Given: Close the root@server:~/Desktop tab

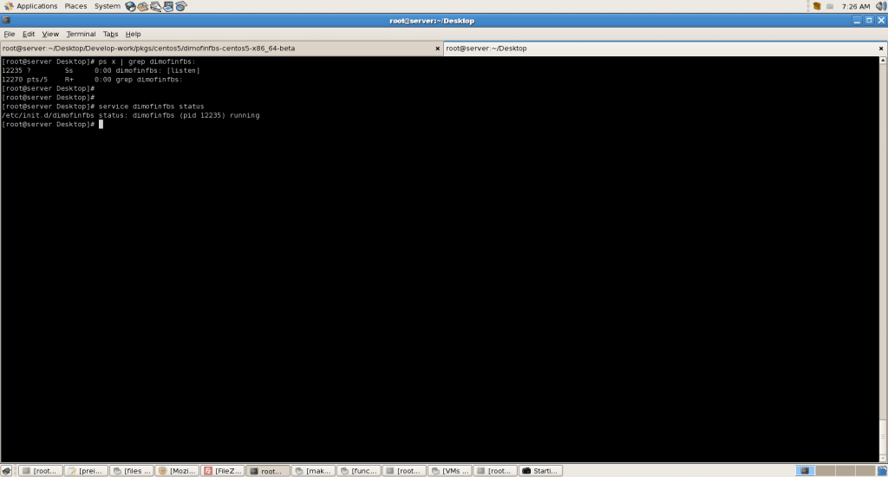Looking at the screenshot, I should (881, 48).
